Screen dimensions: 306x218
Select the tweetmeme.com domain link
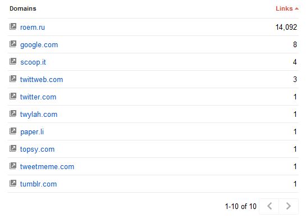[x=47, y=167]
